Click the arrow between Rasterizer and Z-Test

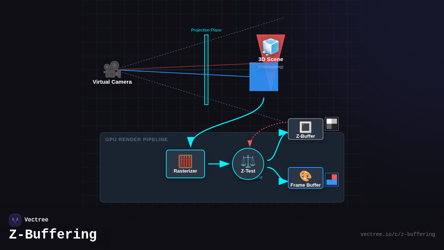pyautogui.click(x=218, y=164)
